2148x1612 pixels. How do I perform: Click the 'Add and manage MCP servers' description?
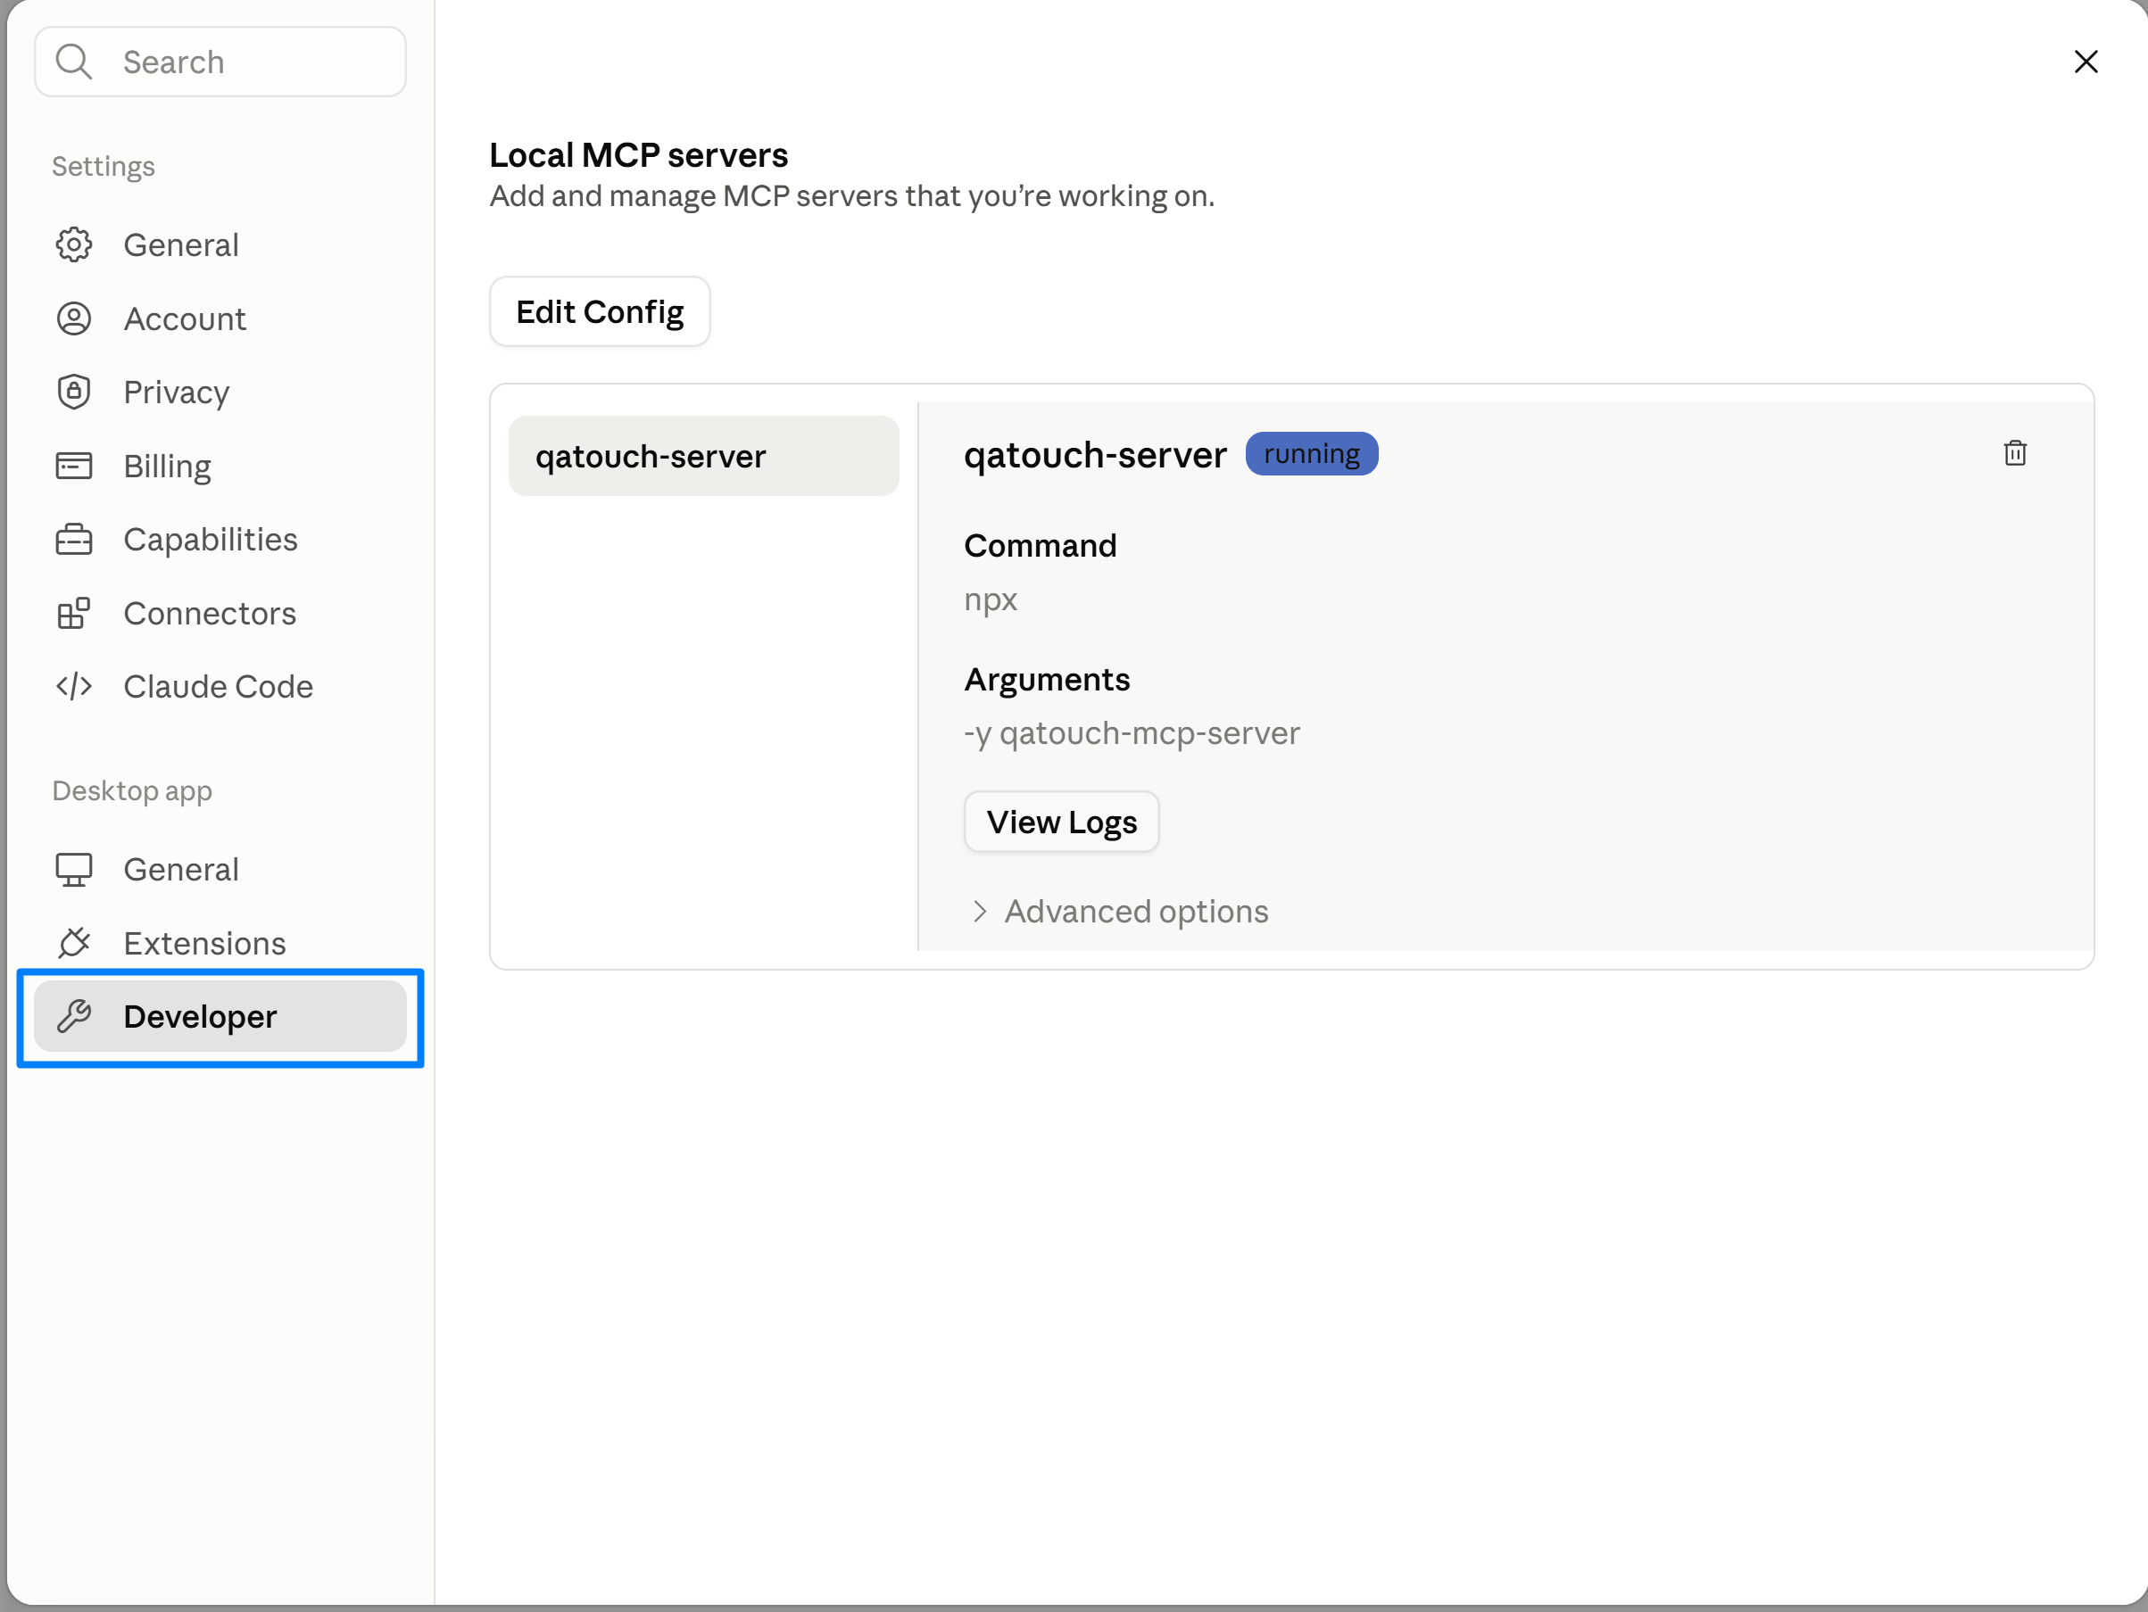click(851, 196)
